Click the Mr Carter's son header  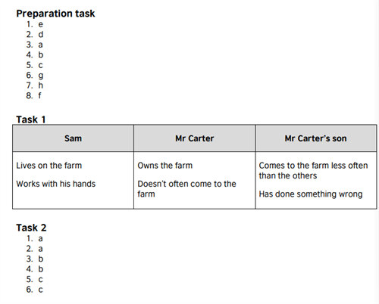tap(316, 138)
